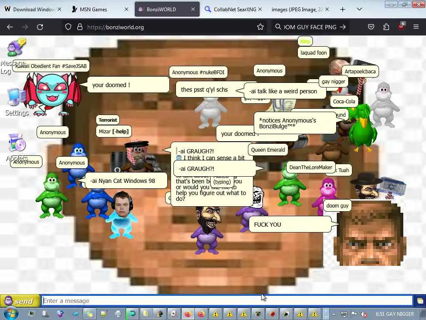Click the search magnifier in search box
Image resolution: width=426 pixels, height=320 pixels.
278,27
